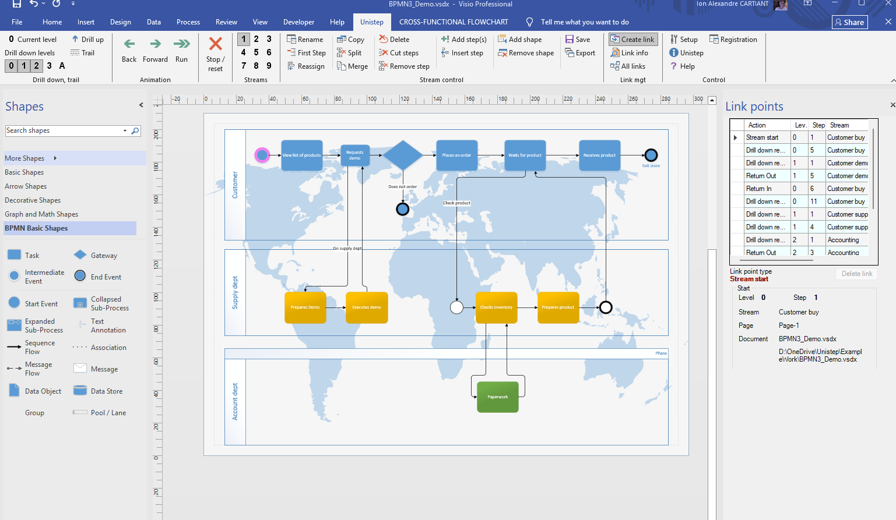Open the Unistep Setup tool
896x520 pixels.
[674, 40]
